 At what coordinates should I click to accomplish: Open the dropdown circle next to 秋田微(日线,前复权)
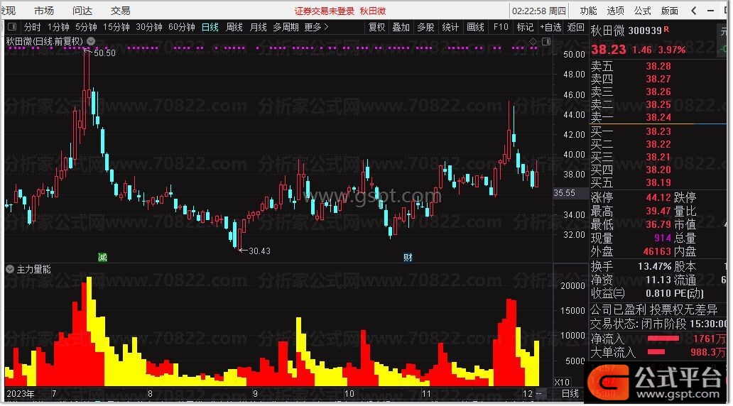click(91, 41)
